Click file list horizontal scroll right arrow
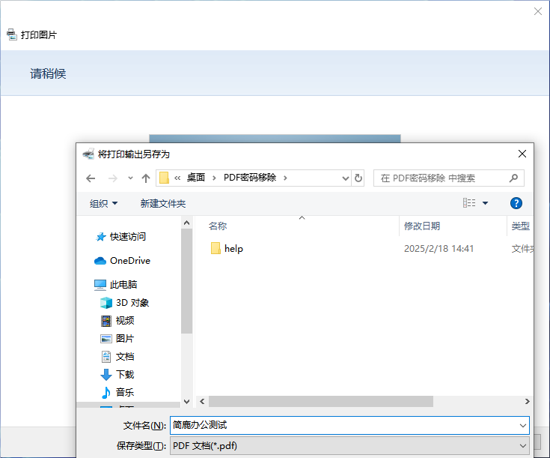 (527, 402)
